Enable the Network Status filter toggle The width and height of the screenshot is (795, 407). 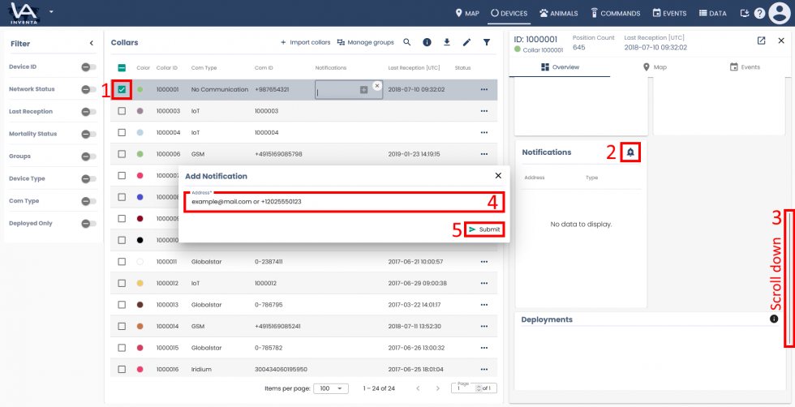[88, 89]
